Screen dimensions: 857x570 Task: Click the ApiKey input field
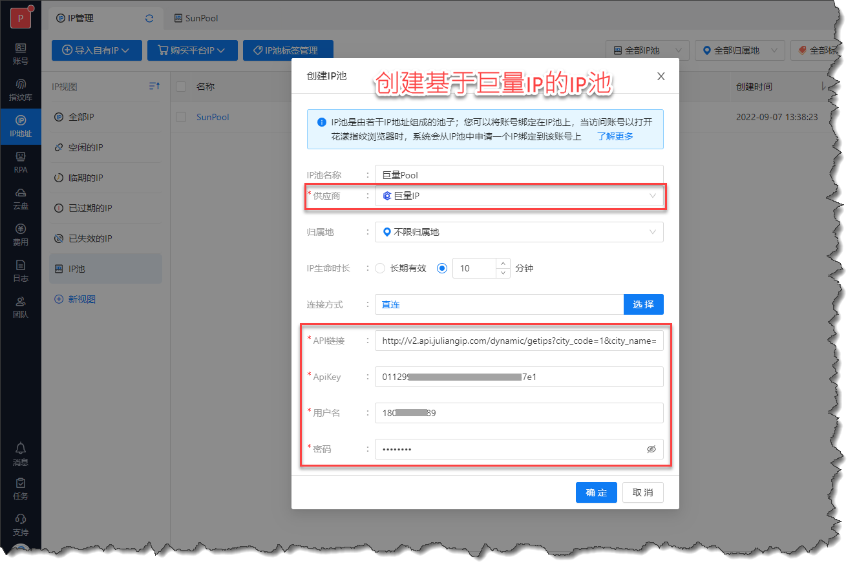pyautogui.click(x=519, y=377)
